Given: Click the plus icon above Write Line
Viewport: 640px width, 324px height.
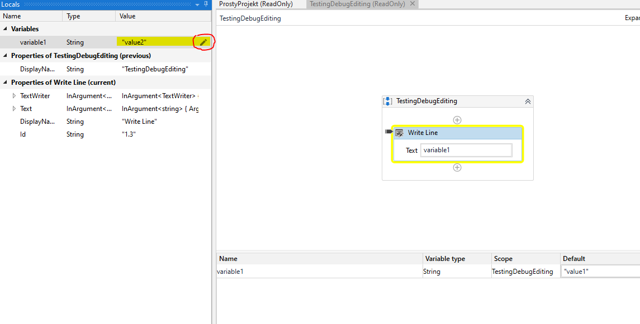Looking at the screenshot, I should pos(457,119).
